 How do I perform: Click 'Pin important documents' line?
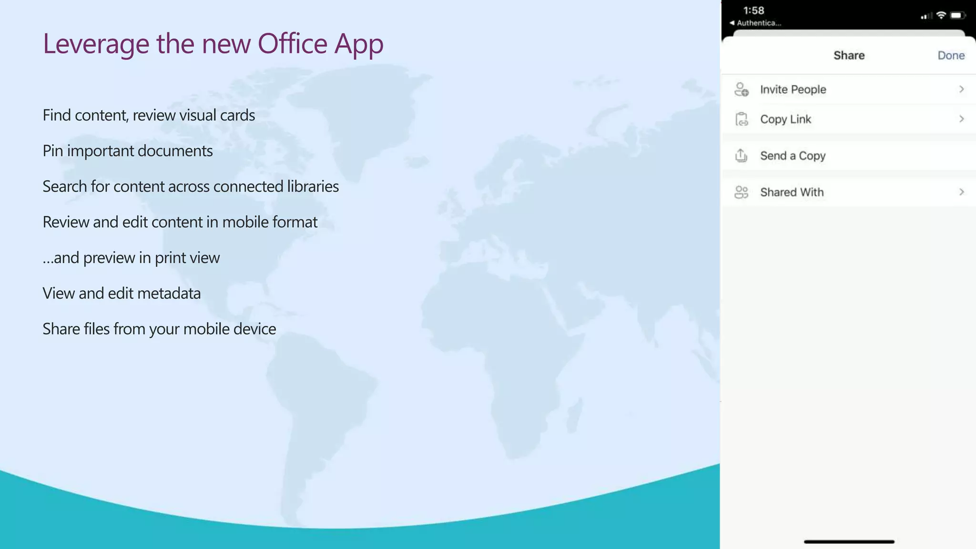[x=128, y=151]
